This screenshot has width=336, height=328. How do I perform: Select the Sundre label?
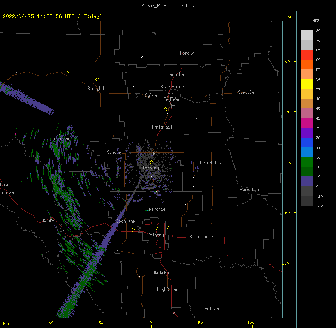point(114,152)
